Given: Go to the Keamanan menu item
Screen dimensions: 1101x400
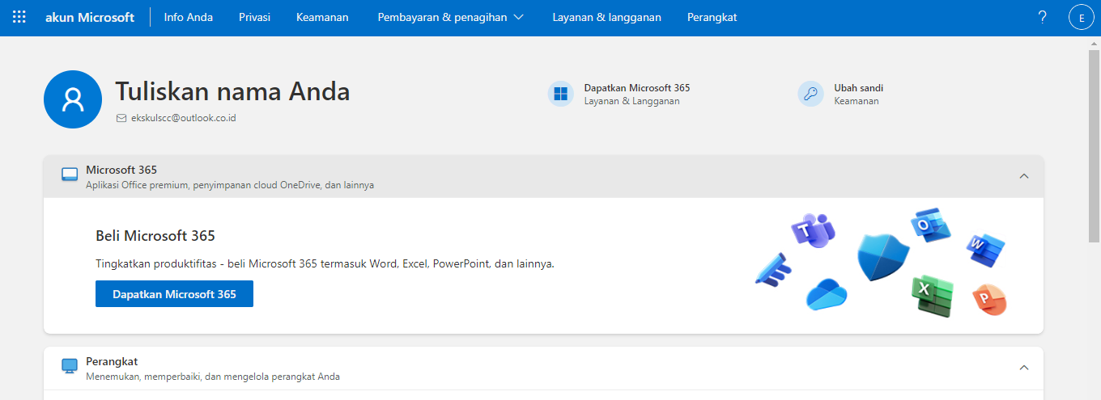Looking at the screenshot, I should pos(322,17).
